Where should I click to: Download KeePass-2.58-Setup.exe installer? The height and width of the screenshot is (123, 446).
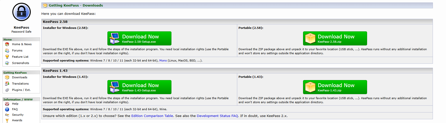(139, 38)
